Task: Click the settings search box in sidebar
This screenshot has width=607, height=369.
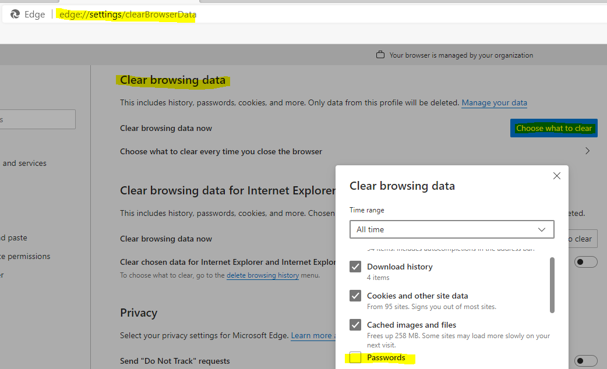Action: coord(37,119)
